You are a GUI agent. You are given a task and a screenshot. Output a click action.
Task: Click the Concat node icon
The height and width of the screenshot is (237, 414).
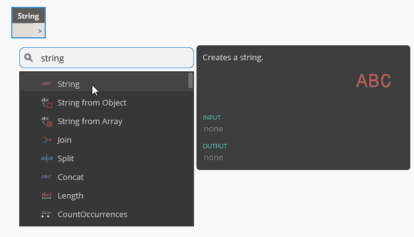[46, 177]
